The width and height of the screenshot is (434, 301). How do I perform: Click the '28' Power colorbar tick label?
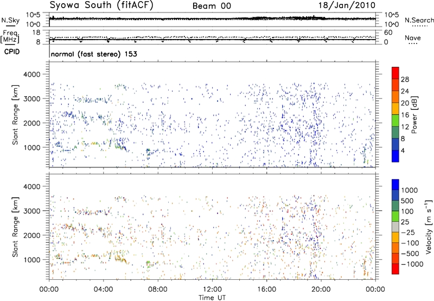405,79
